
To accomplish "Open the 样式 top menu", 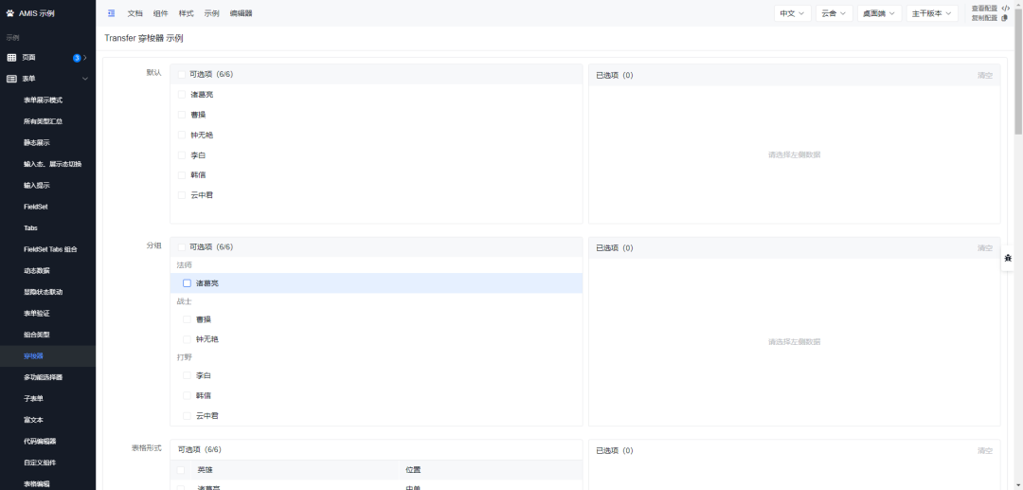I will (x=186, y=13).
